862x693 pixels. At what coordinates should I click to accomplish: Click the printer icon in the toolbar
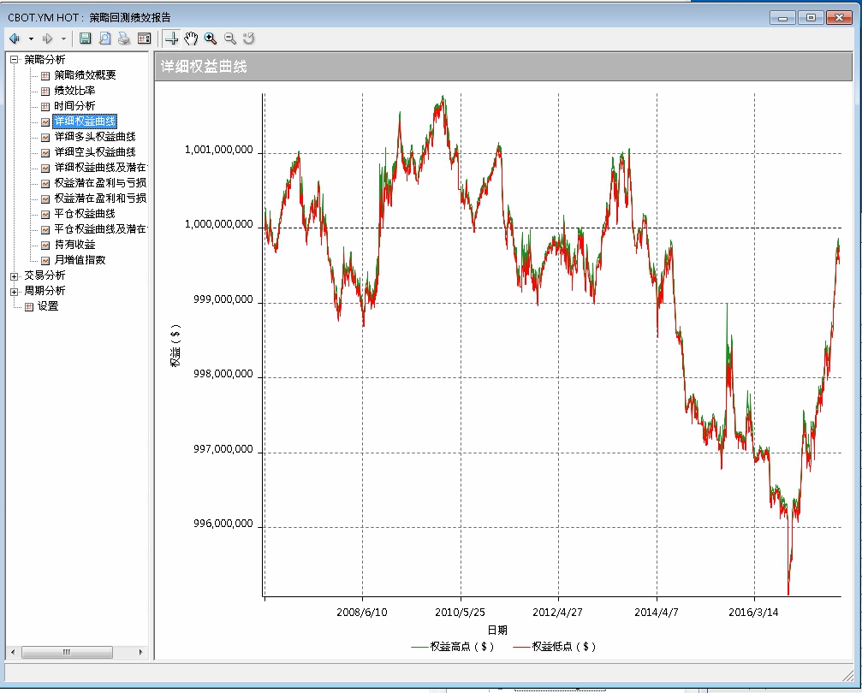pyautogui.click(x=124, y=38)
